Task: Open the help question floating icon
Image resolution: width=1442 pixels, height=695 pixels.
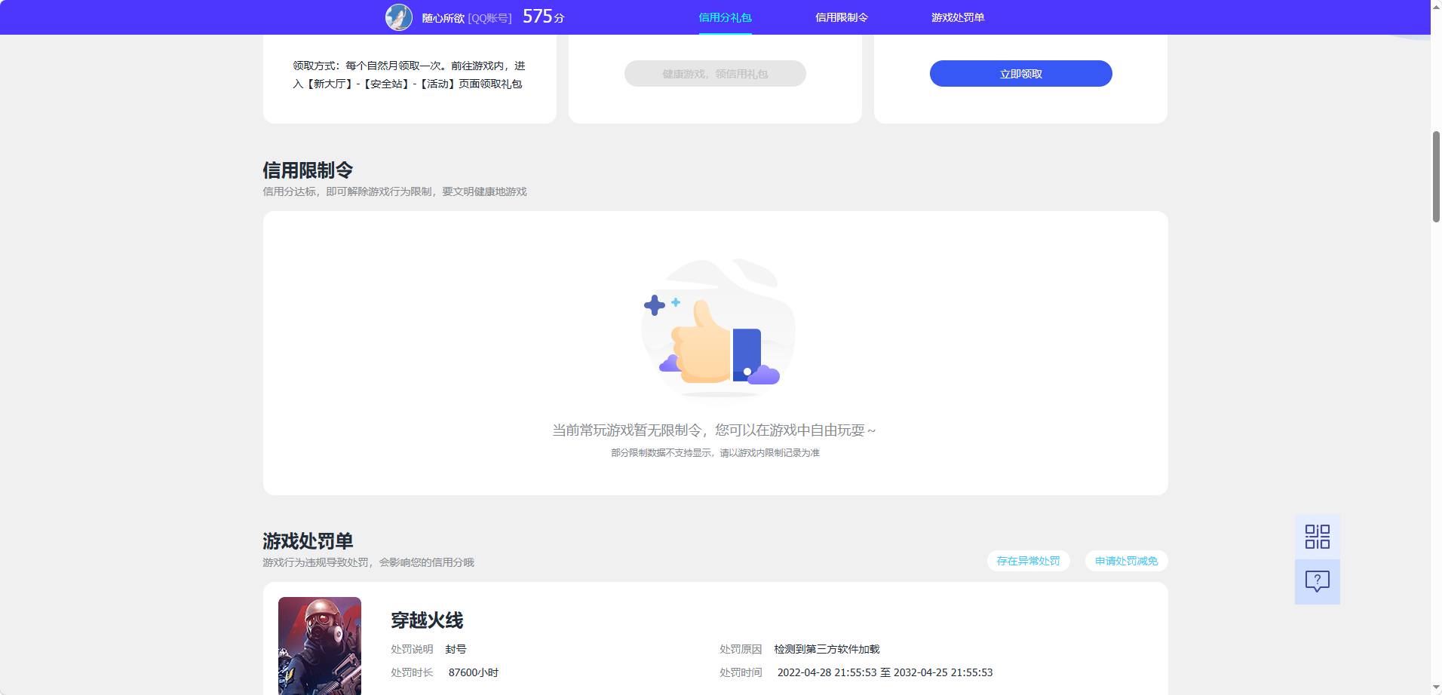Action: point(1317,581)
